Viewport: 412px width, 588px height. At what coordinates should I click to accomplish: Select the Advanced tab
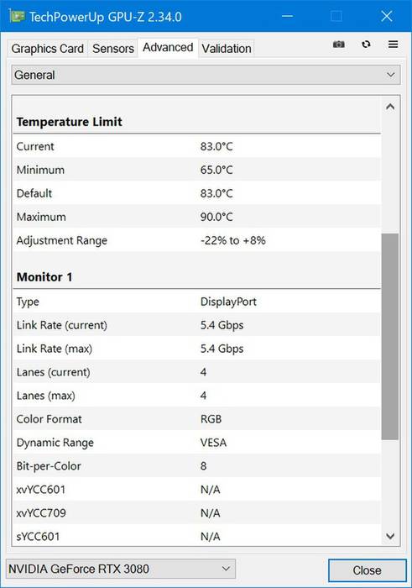coord(168,48)
